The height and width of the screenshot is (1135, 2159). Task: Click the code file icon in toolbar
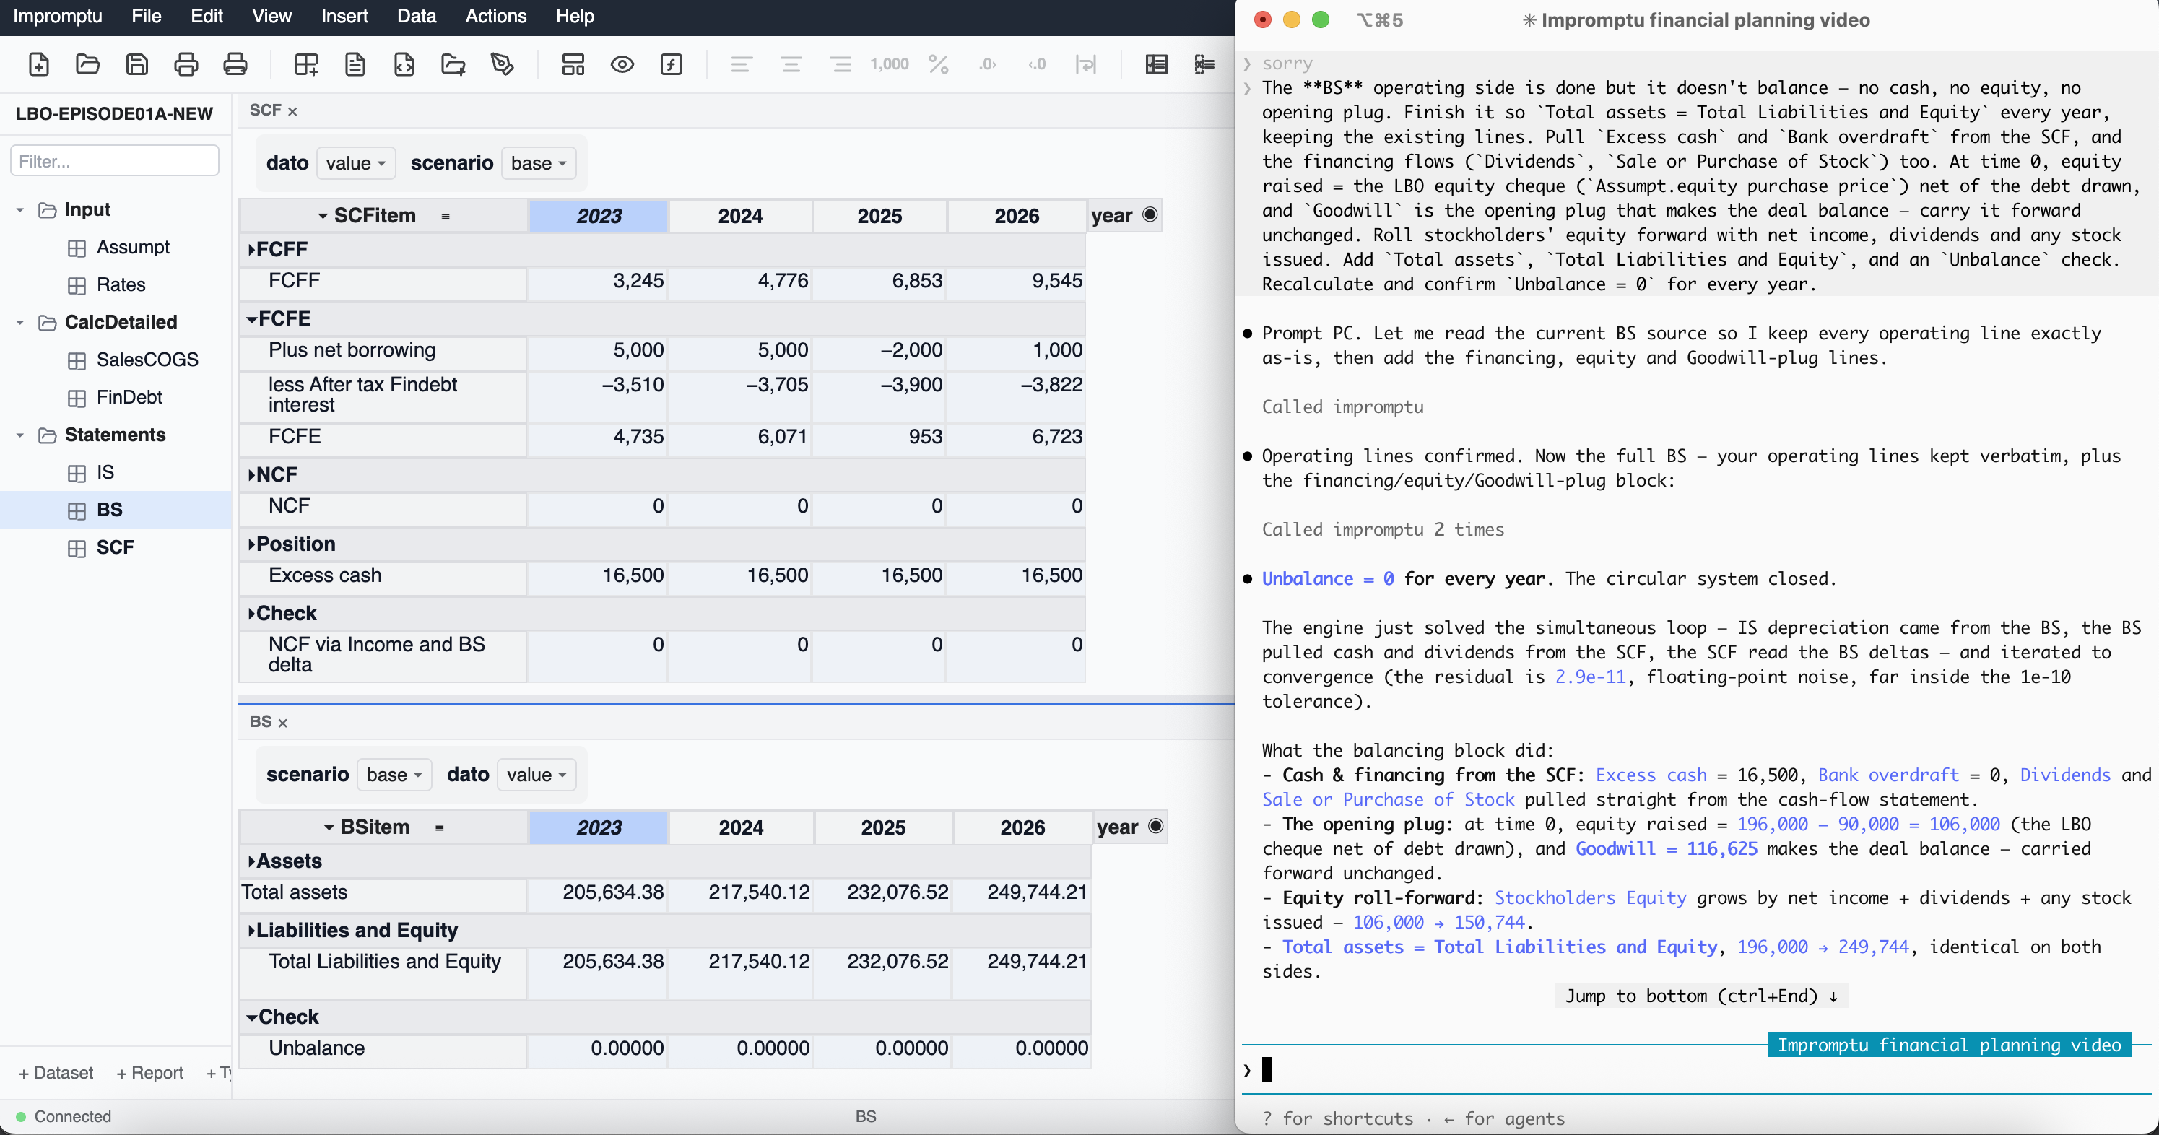pyautogui.click(x=404, y=64)
